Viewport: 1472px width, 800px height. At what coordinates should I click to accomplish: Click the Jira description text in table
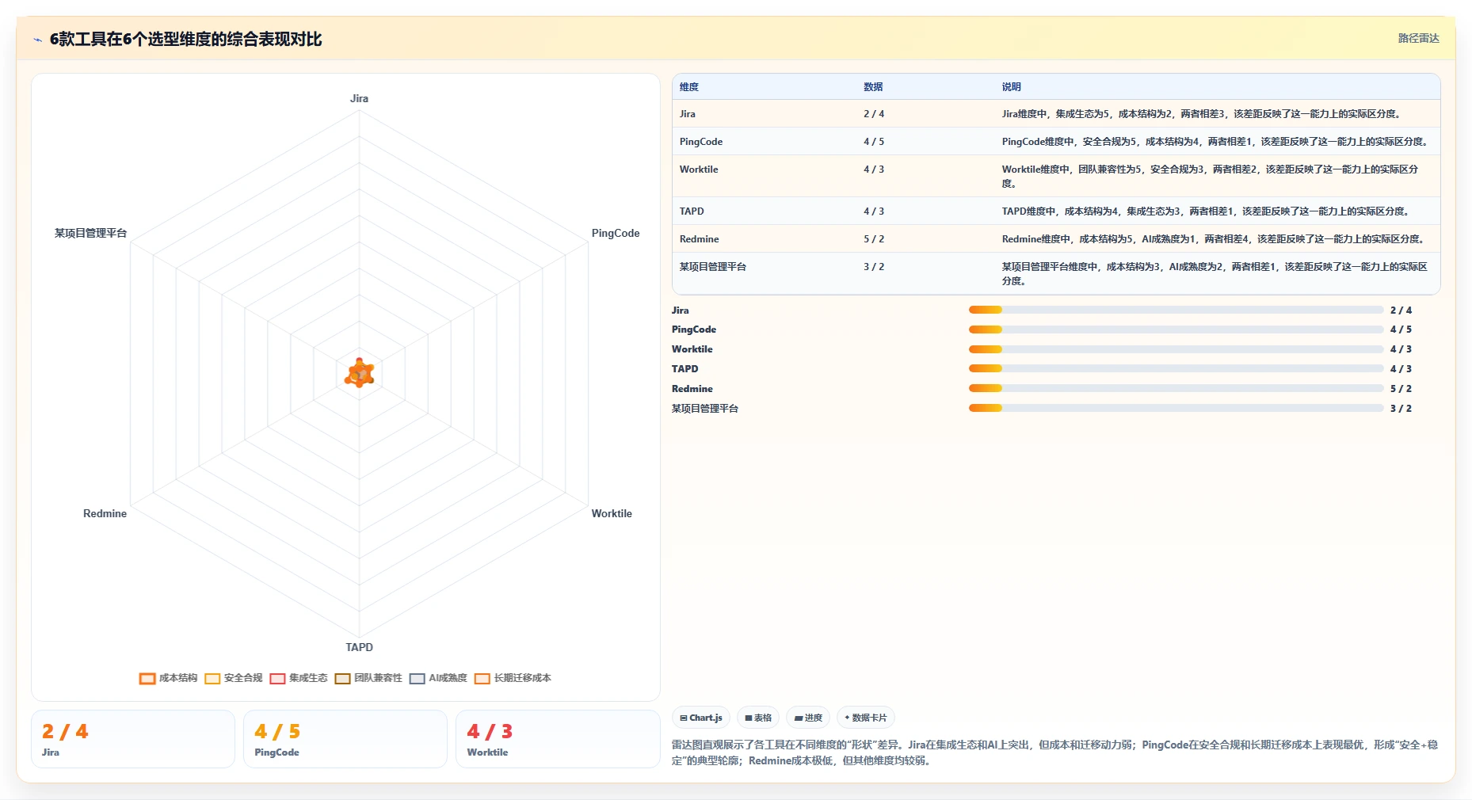[1203, 114]
